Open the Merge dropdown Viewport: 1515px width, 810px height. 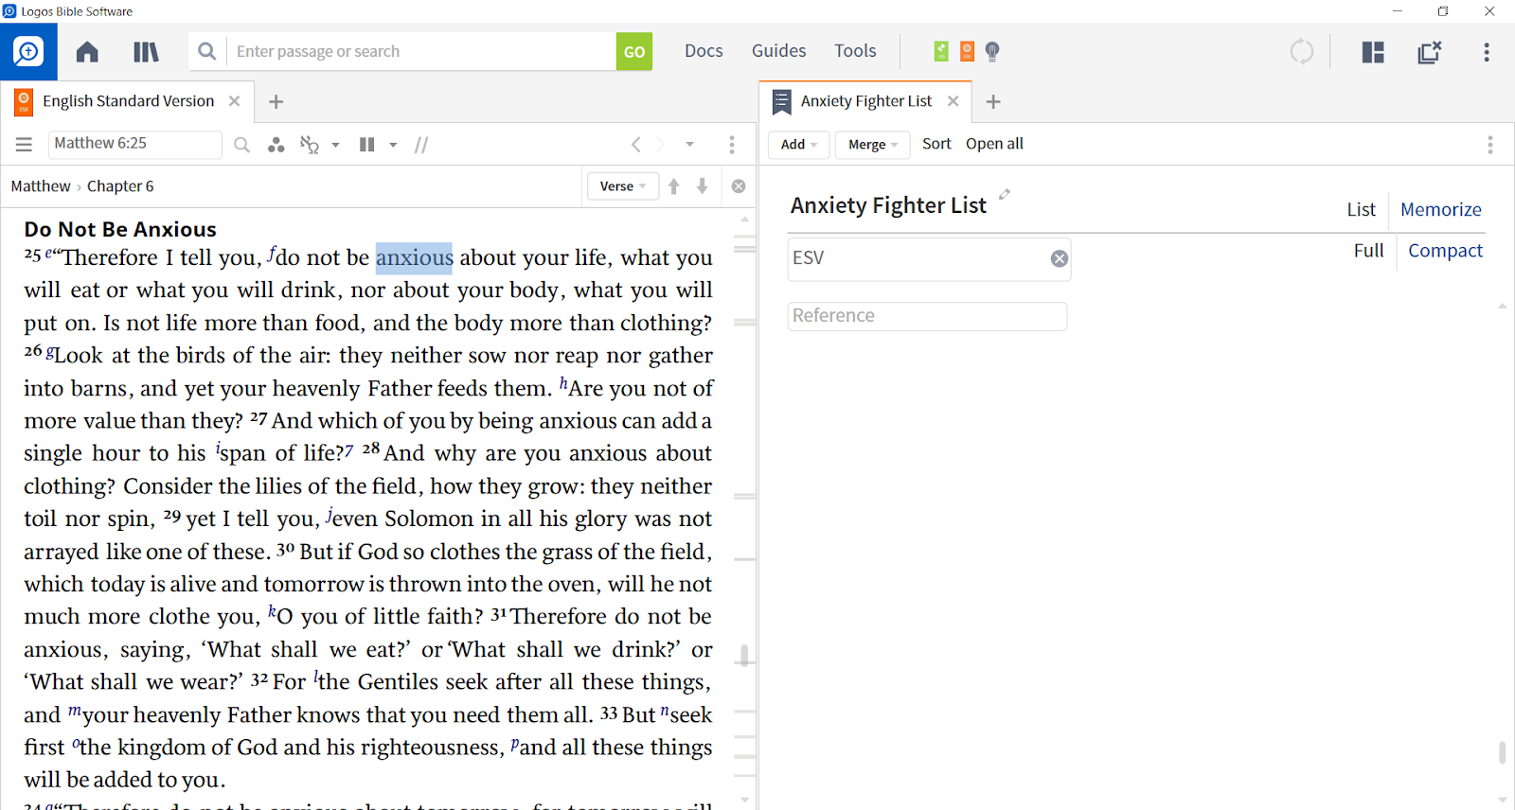point(872,145)
